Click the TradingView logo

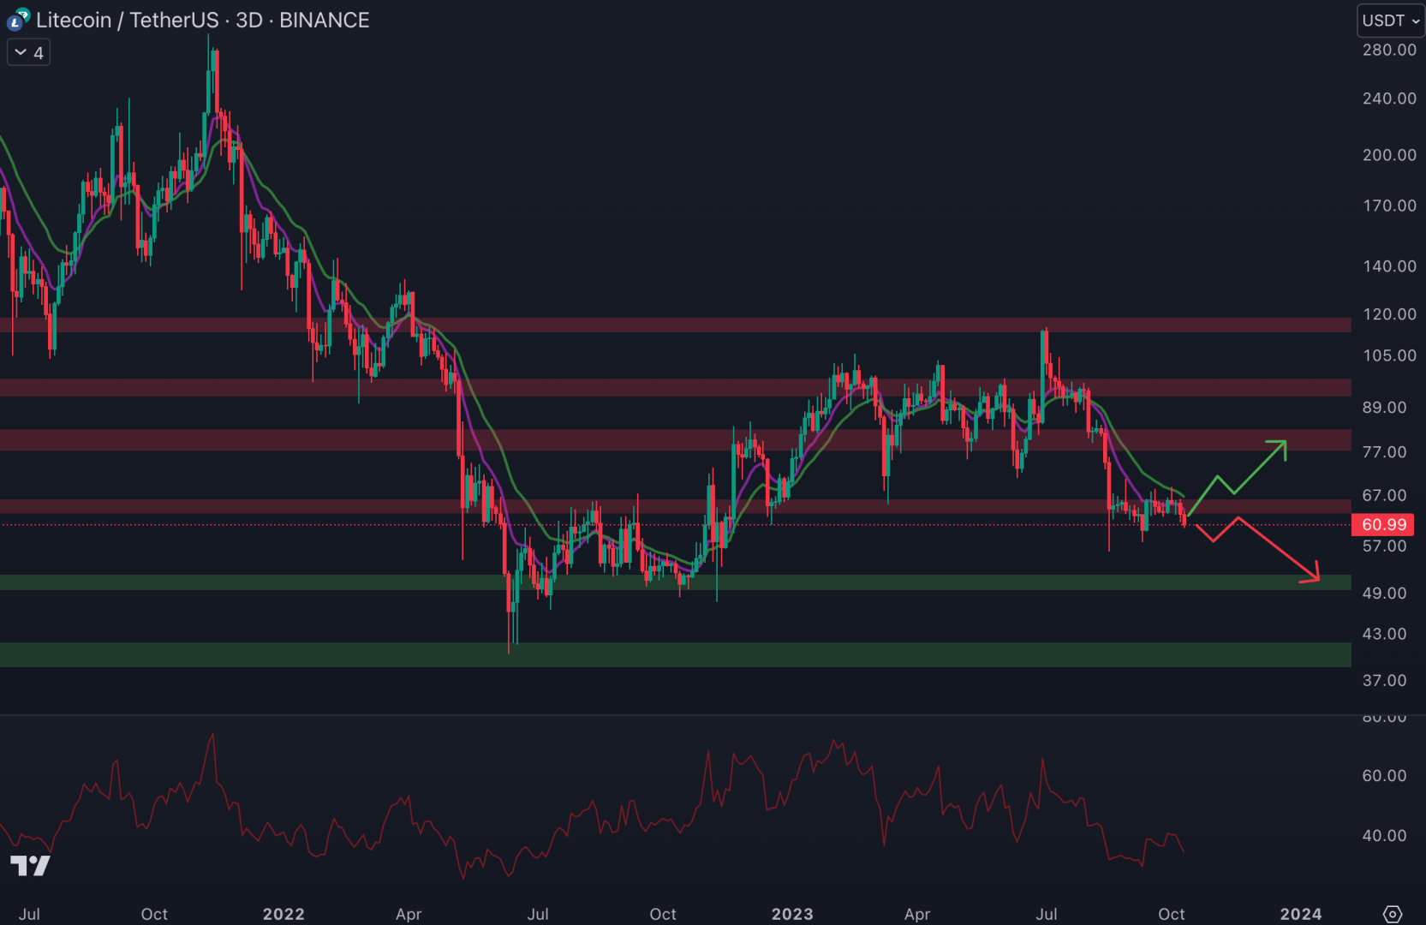(x=30, y=865)
